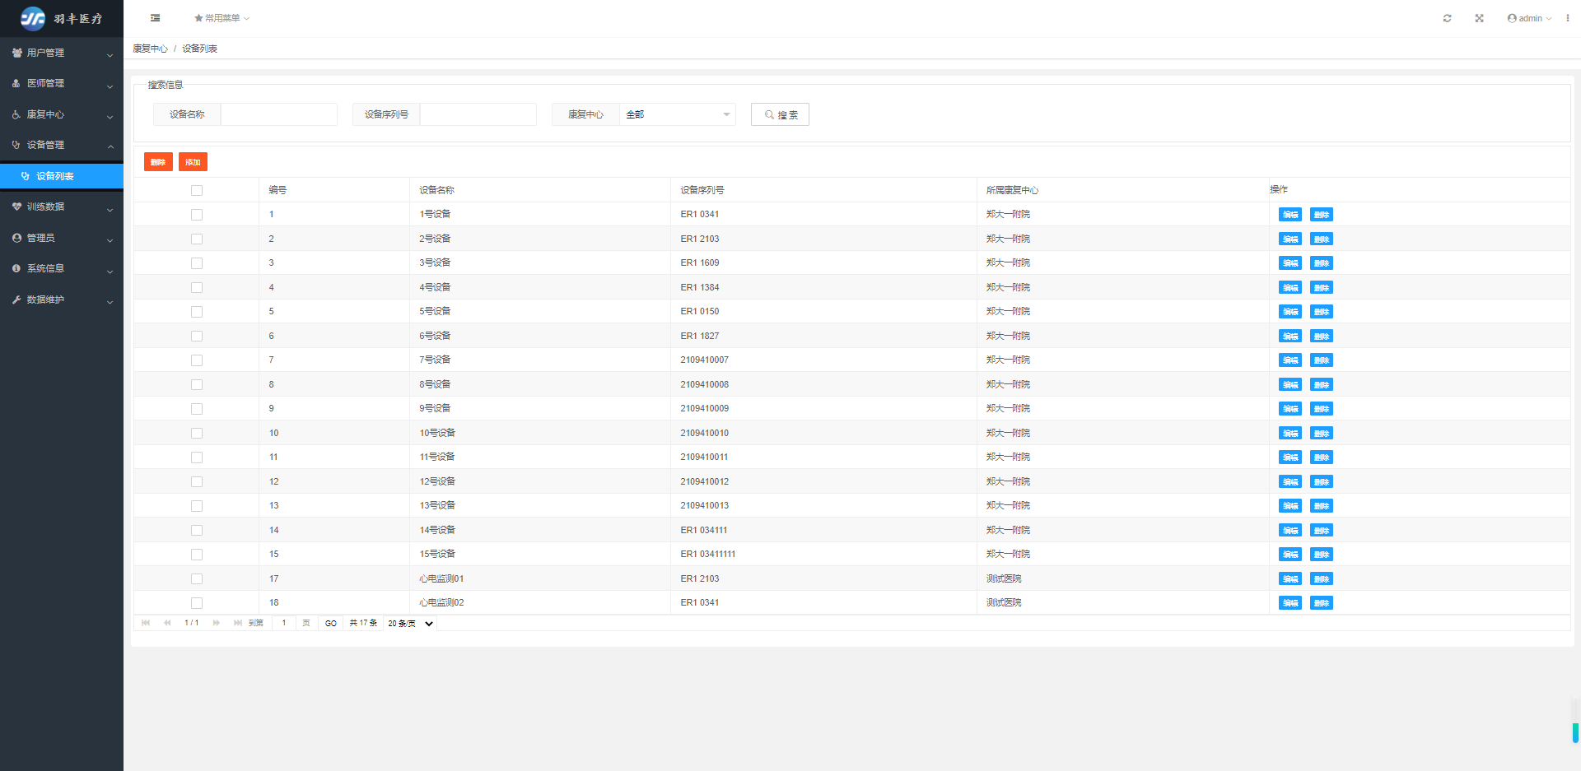
Task: Click the admin user avatar icon
Action: tap(1512, 18)
